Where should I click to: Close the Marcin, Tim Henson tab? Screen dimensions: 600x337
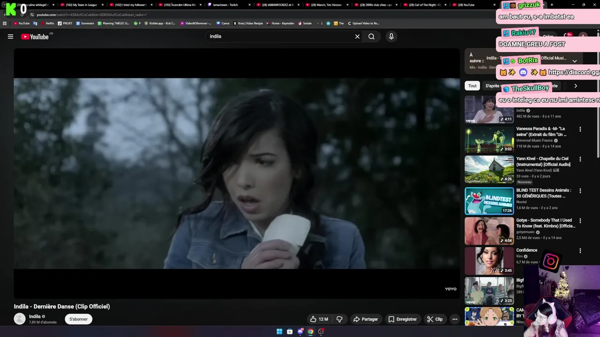click(347, 5)
